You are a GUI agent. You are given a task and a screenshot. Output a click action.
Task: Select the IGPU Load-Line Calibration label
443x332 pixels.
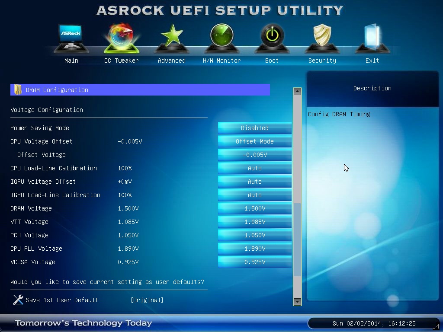(55, 195)
